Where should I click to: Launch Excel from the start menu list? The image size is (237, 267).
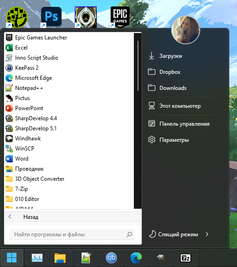pyautogui.click(x=69, y=48)
